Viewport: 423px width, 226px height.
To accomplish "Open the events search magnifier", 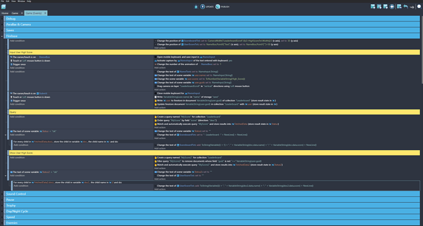I will pos(419,7).
